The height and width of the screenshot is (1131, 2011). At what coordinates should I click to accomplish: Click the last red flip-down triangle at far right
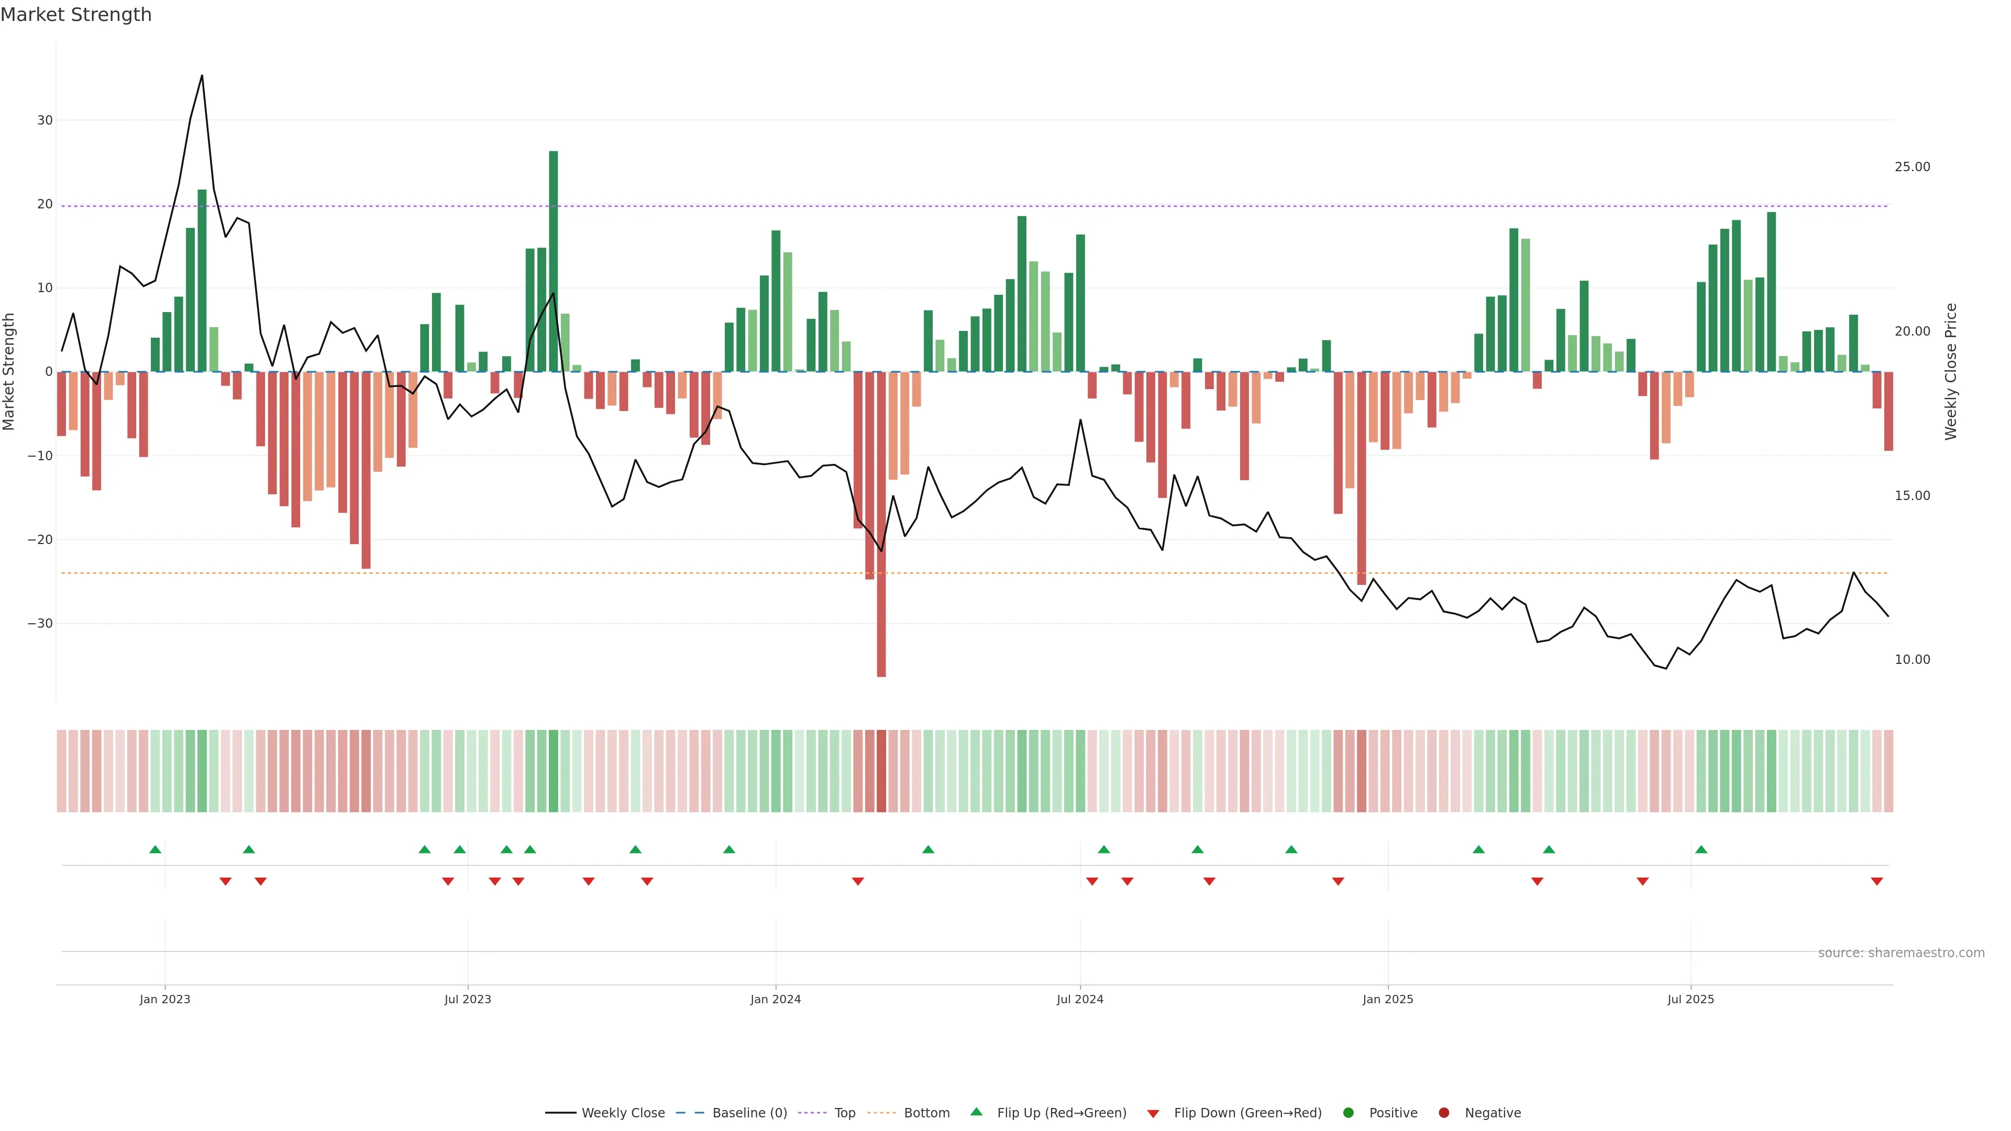tap(1877, 881)
